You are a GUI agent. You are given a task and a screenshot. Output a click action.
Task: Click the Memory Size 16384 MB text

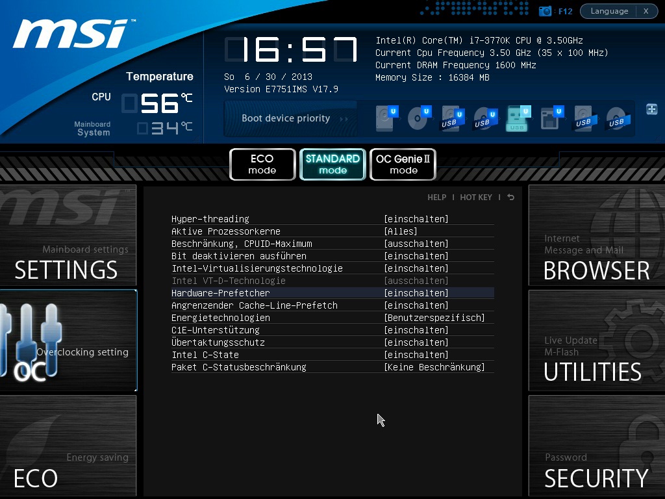coord(432,77)
